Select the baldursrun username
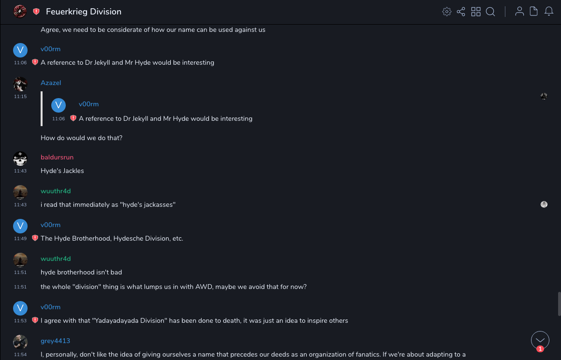The width and height of the screenshot is (561, 360). [57, 158]
